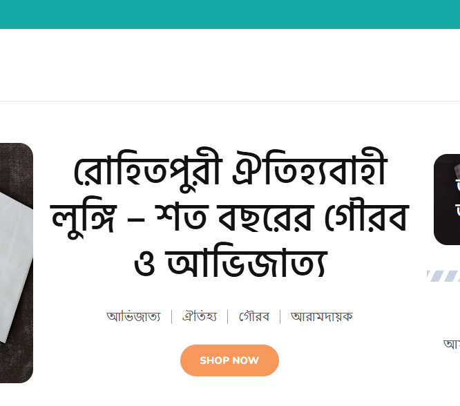Click the teal announcement bar at top
This screenshot has height=406, width=460.
tap(230, 14)
